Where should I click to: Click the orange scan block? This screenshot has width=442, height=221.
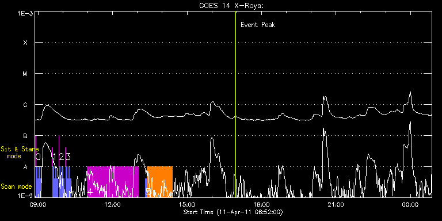click(x=159, y=182)
